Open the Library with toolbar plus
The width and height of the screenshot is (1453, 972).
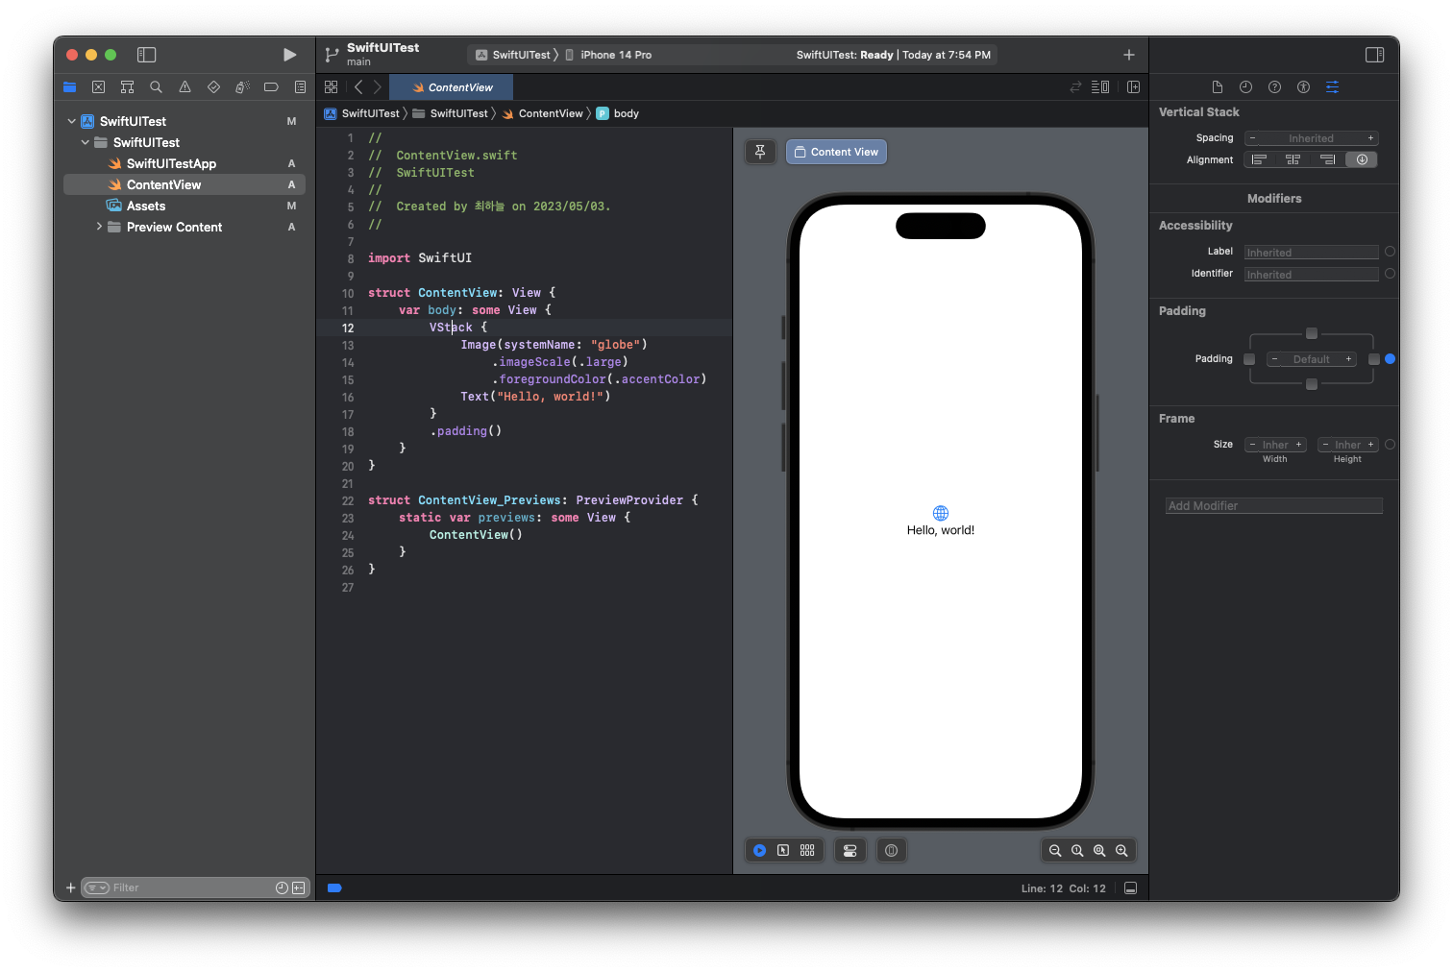(1129, 55)
